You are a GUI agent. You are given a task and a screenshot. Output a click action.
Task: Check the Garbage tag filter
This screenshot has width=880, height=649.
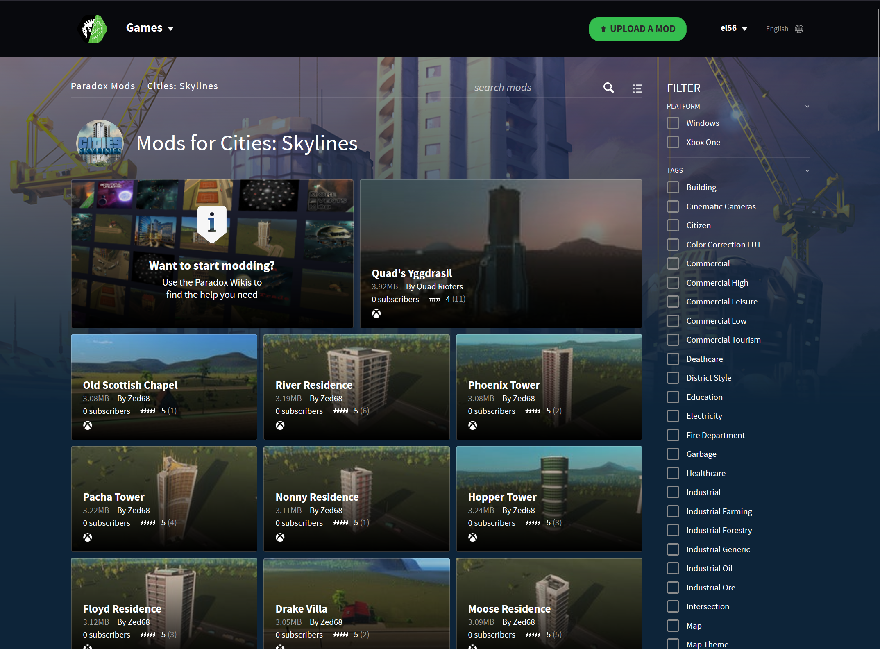point(673,454)
